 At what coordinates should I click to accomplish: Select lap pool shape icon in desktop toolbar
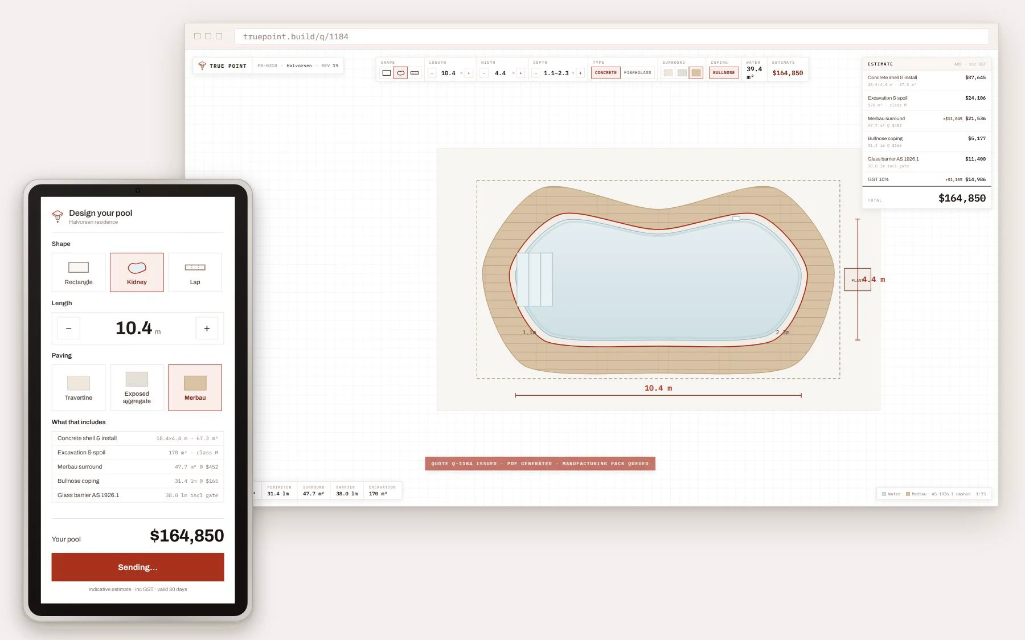click(415, 73)
